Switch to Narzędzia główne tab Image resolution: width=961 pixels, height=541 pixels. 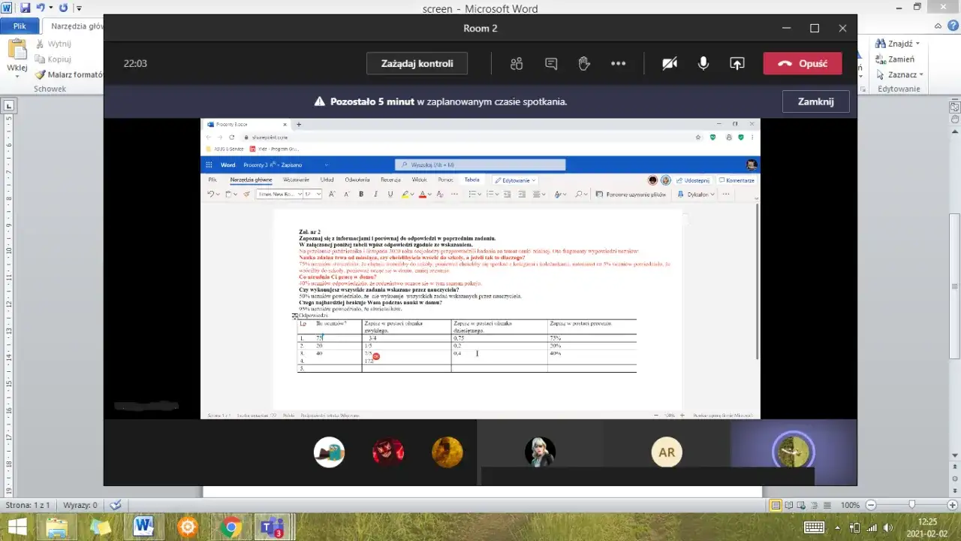pos(77,26)
